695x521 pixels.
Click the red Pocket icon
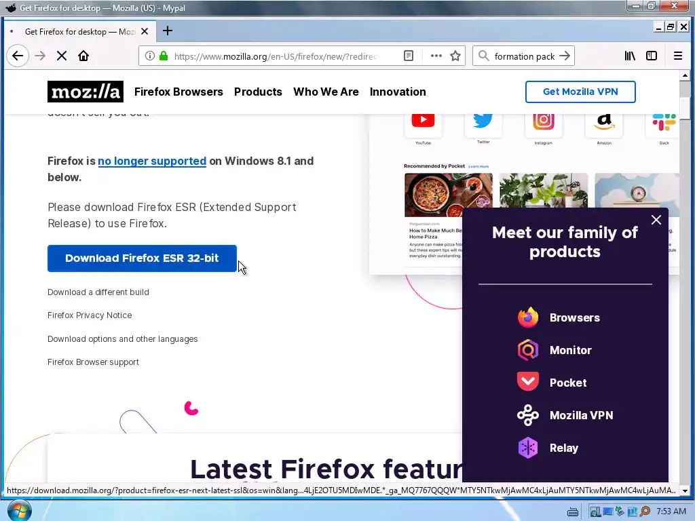point(528,382)
